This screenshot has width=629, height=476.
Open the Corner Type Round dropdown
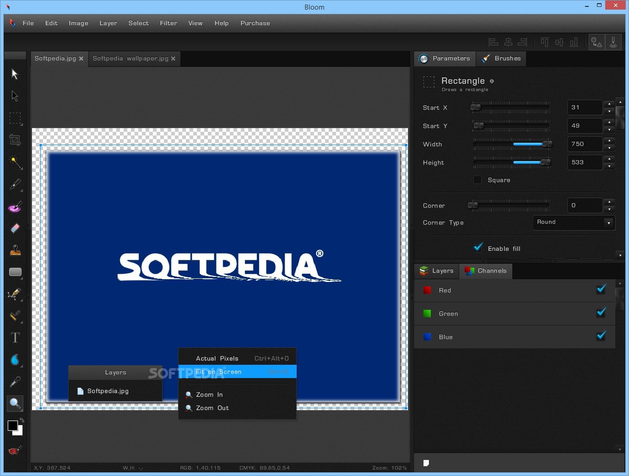click(x=574, y=222)
